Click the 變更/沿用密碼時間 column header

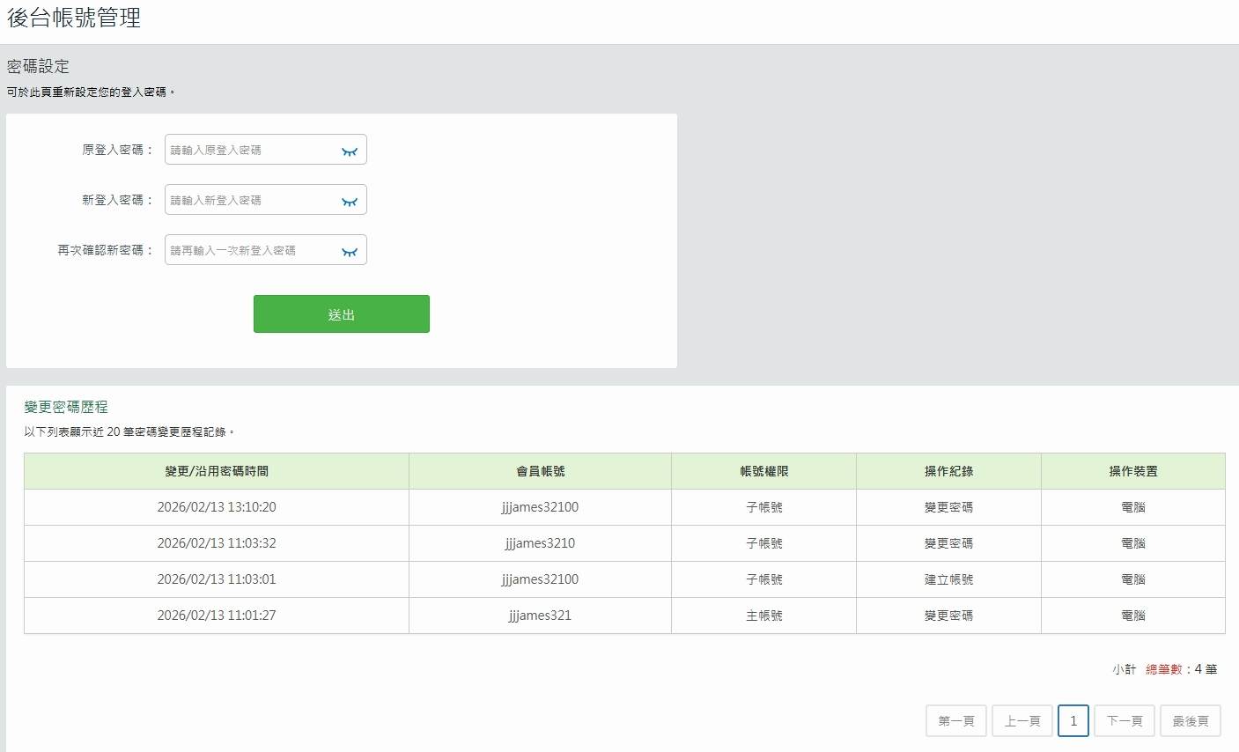click(x=217, y=472)
